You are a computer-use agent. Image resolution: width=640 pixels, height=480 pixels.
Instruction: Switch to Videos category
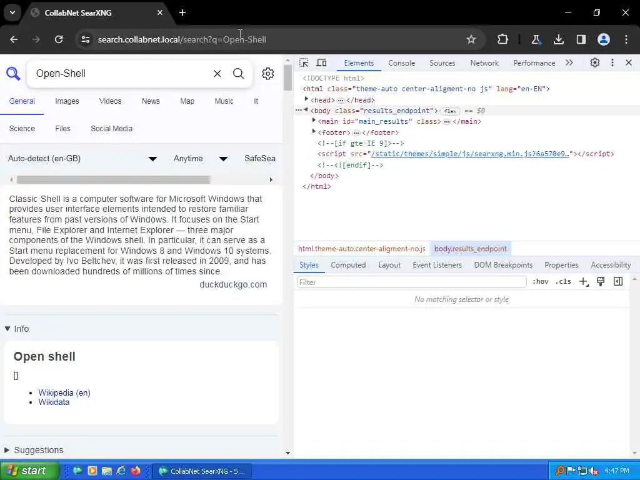[110, 101]
